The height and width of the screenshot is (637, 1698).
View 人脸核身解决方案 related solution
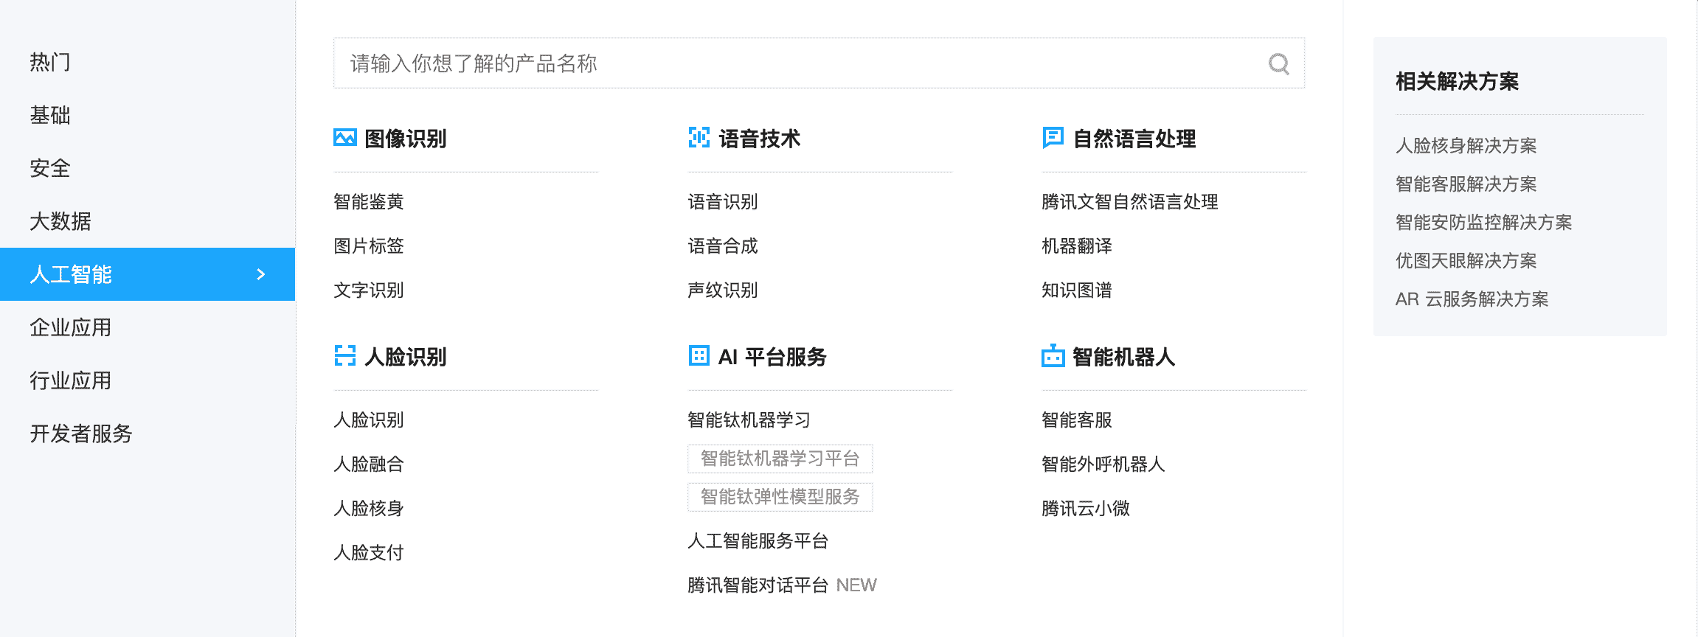(1466, 146)
